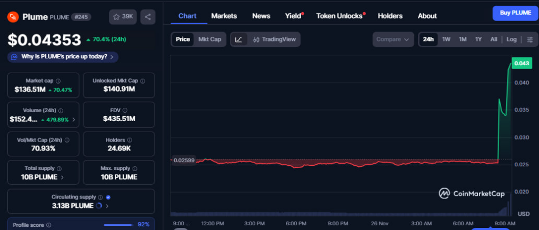Click the $435.51M FDV value

pos(119,119)
